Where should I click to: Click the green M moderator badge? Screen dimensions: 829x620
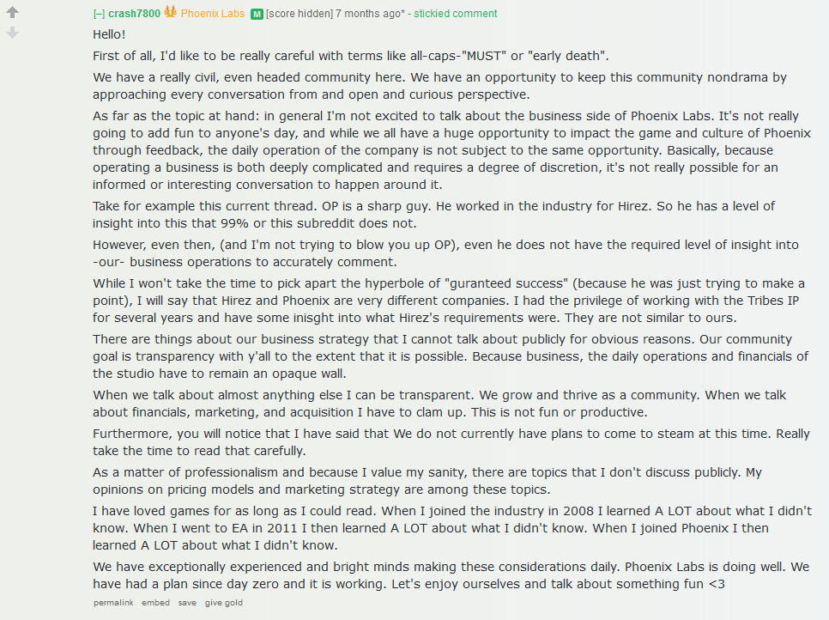click(257, 15)
